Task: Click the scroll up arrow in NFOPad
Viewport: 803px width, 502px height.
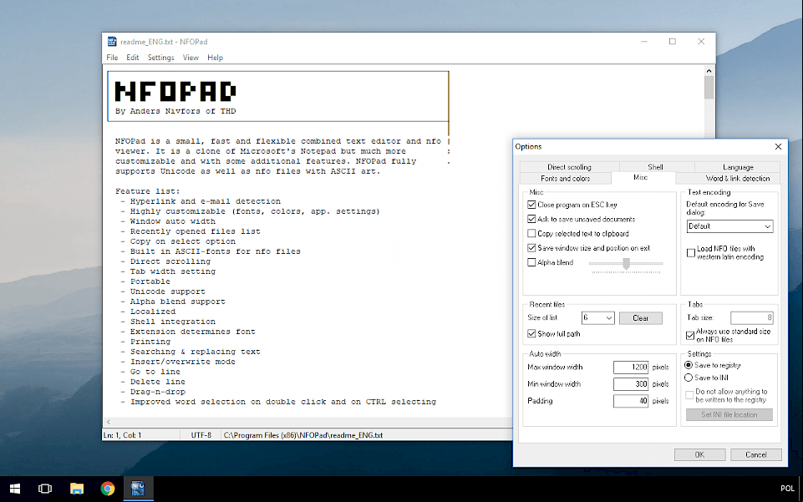Action: pyautogui.click(x=709, y=71)
